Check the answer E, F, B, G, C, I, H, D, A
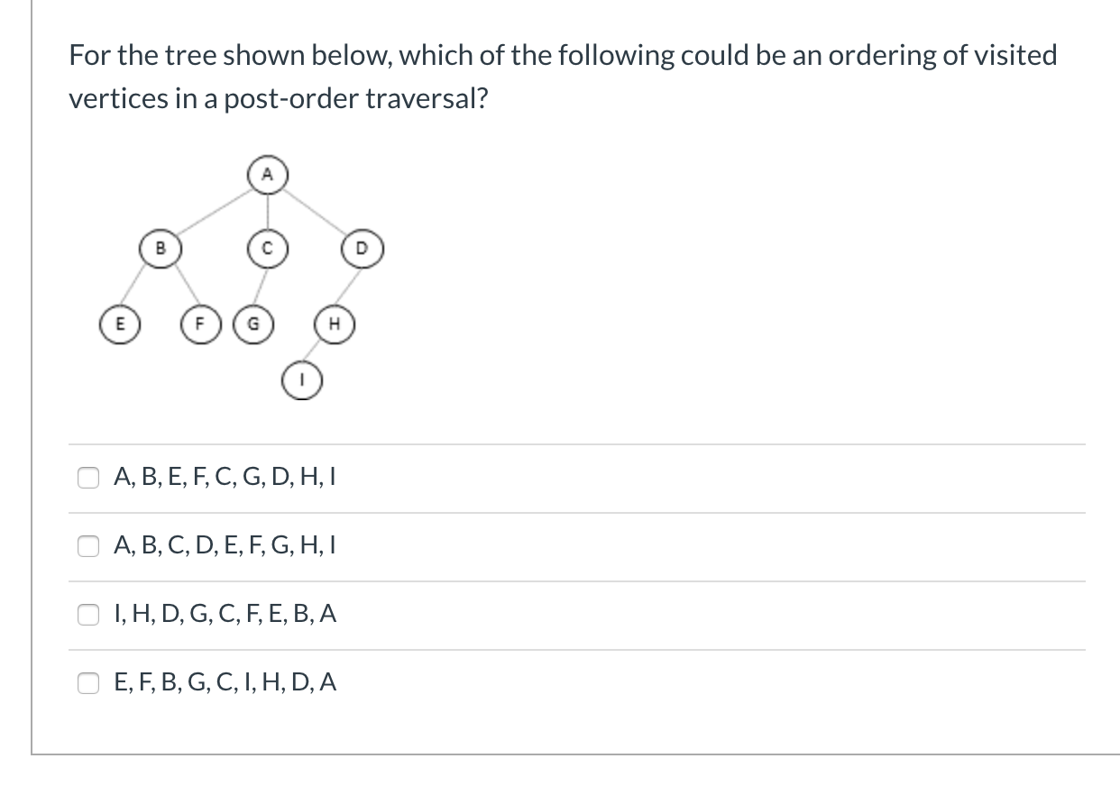Viewport: 1120px width, 786px height. [88, 682]
